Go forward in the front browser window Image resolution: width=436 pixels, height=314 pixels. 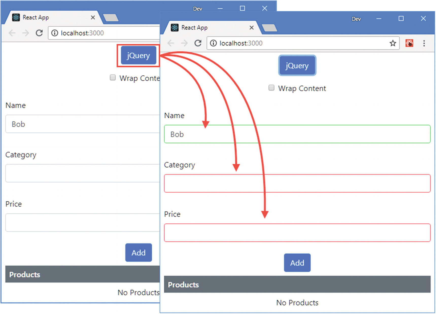pyautogui.click(x=184, y=43)
